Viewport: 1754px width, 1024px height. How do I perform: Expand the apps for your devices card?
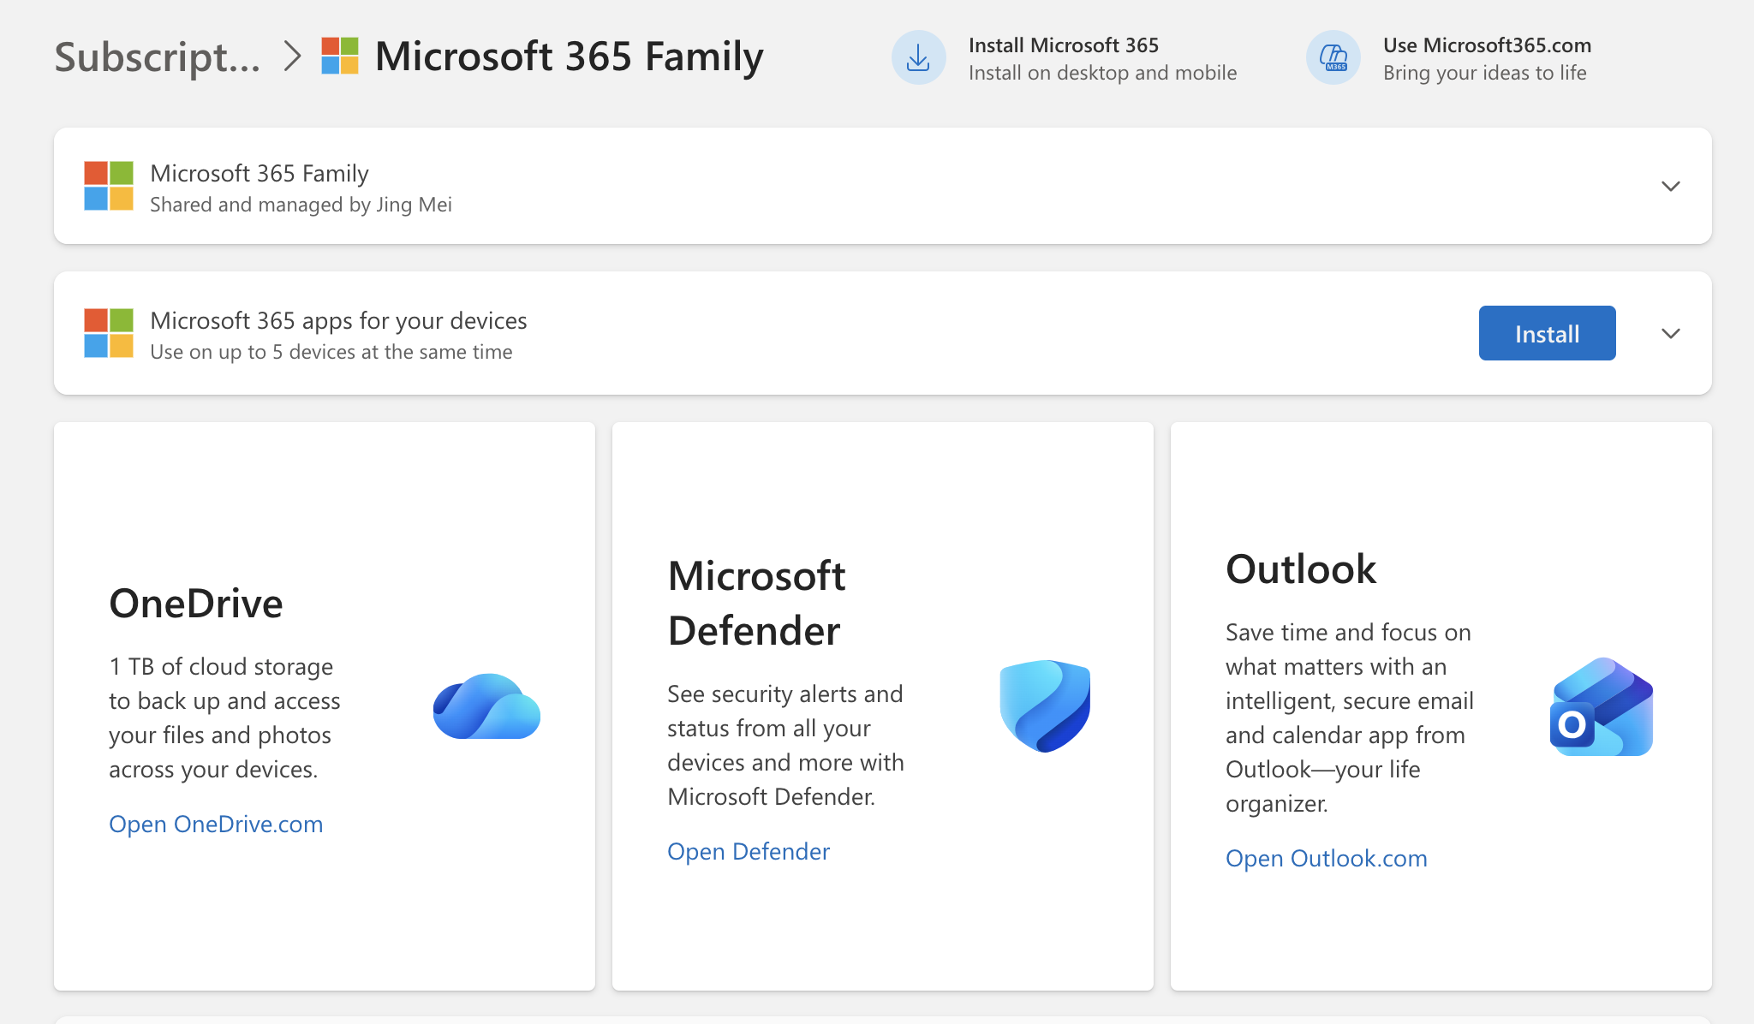pyautogui.click(x=1670, y=333)
